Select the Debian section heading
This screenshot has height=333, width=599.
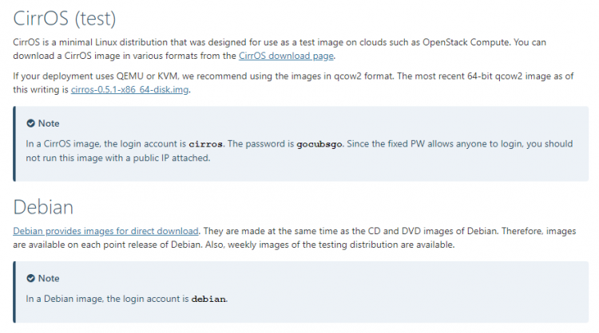tap(43, 207)
